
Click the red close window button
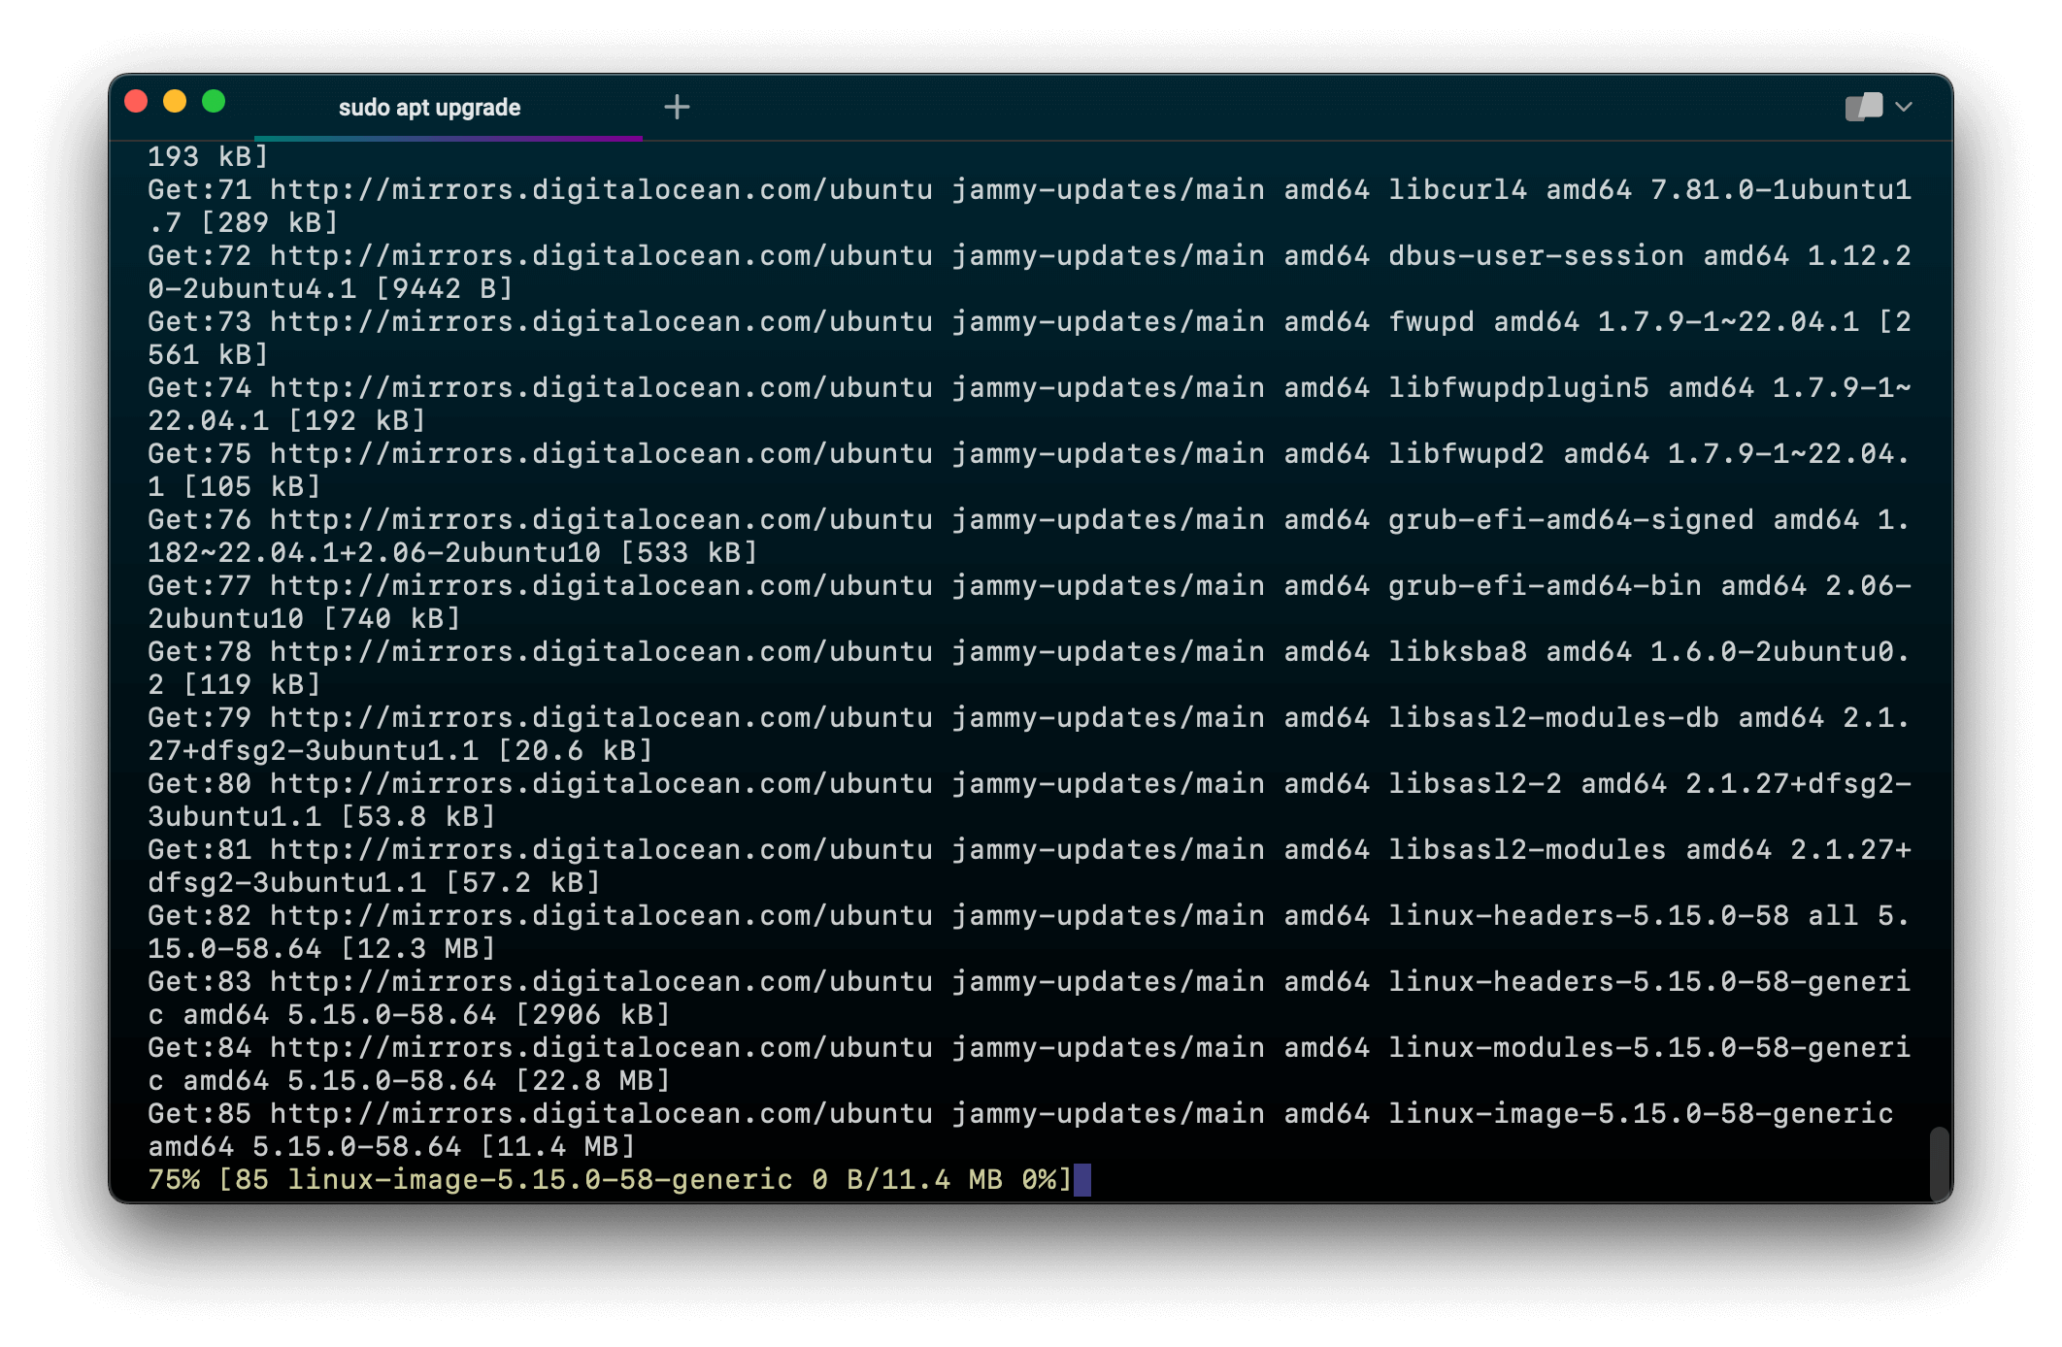137,101
